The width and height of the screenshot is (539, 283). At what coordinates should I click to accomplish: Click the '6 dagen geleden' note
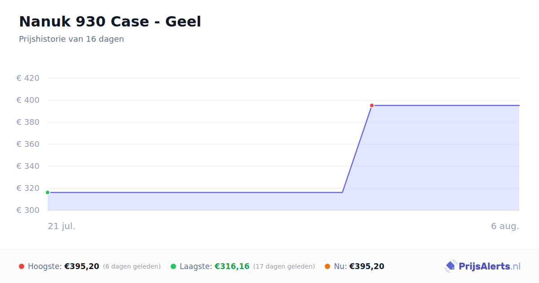[132, 266]
